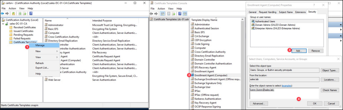
Task: Switch to the Extensions tab
Action: (300, 12)
